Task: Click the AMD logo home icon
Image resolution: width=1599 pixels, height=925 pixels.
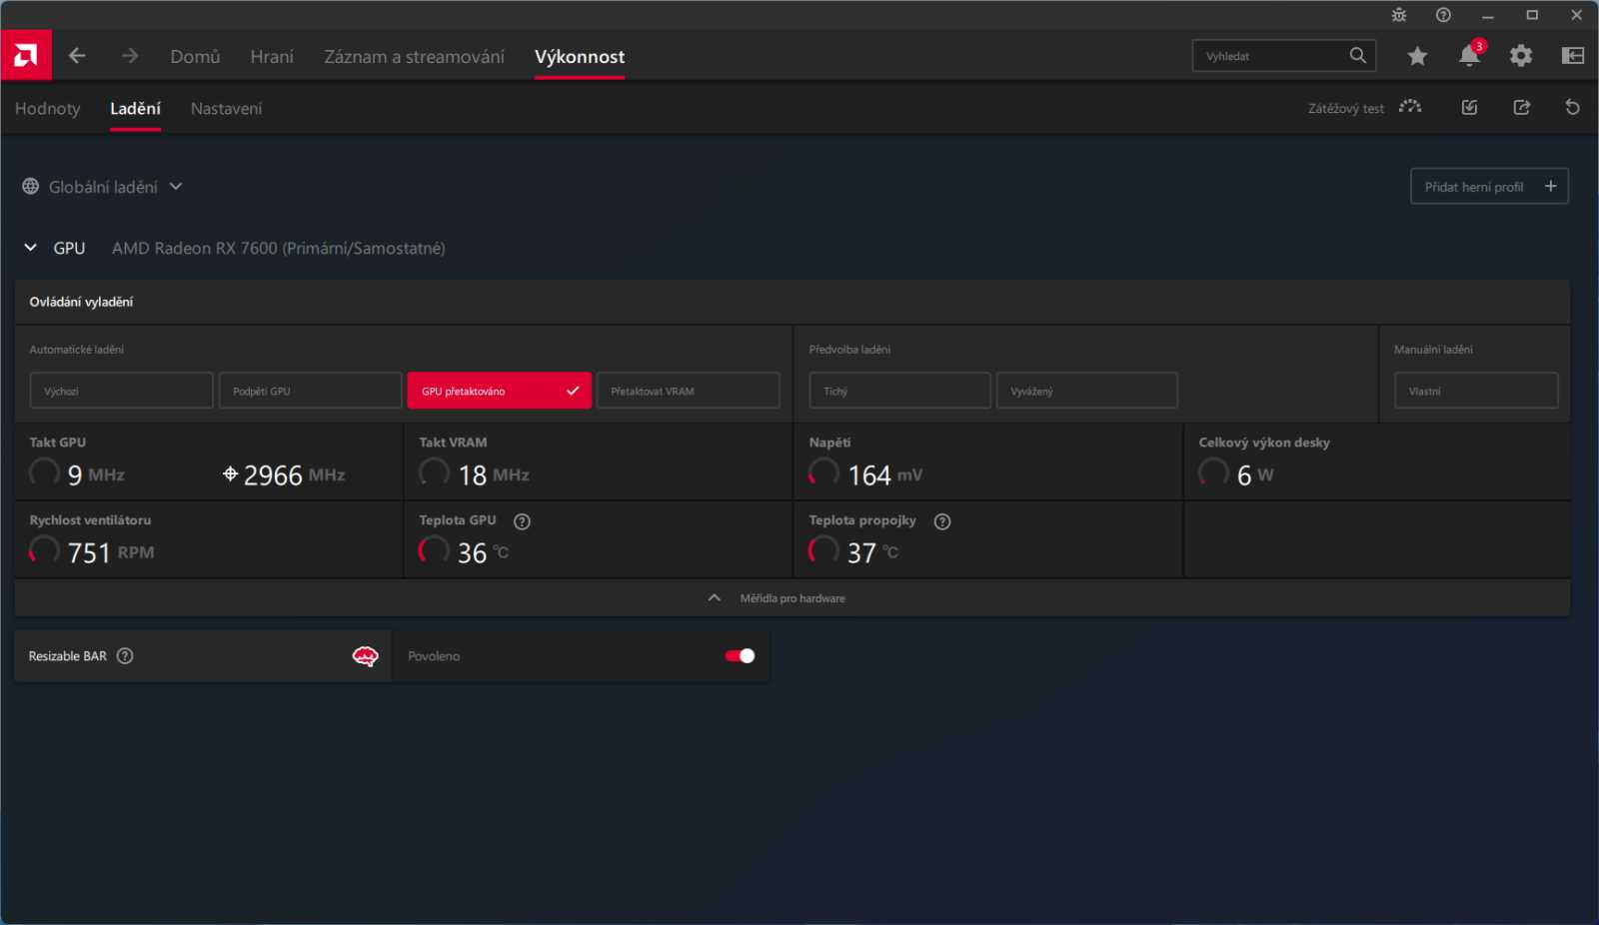Action: click(x=26, y=56)
